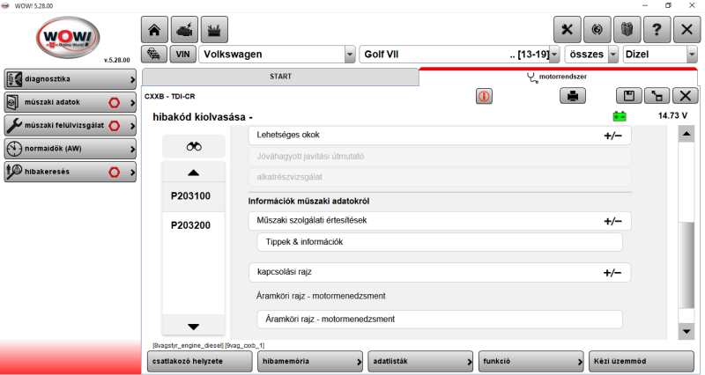Switch to the START tab
Screen dimensions: 705x375
point(280,77)
